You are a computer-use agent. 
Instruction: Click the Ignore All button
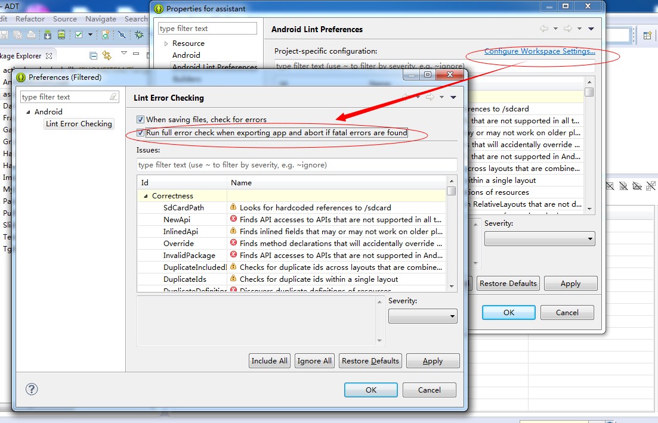314,361
